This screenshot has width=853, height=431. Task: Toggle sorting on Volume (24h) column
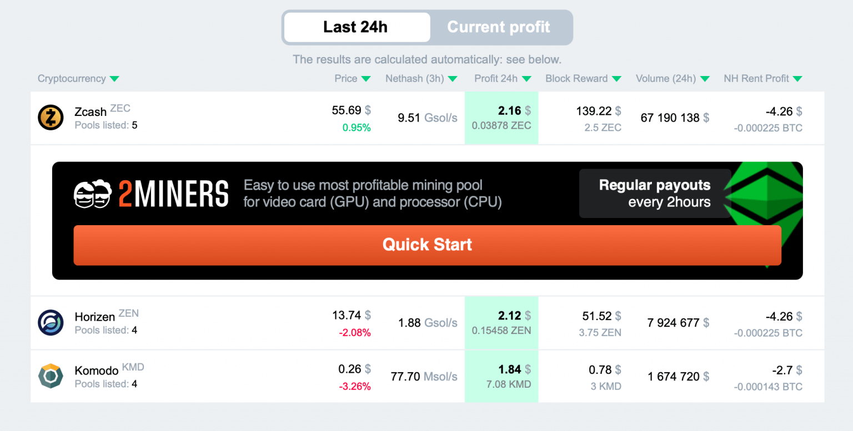(x=705, y=79)
